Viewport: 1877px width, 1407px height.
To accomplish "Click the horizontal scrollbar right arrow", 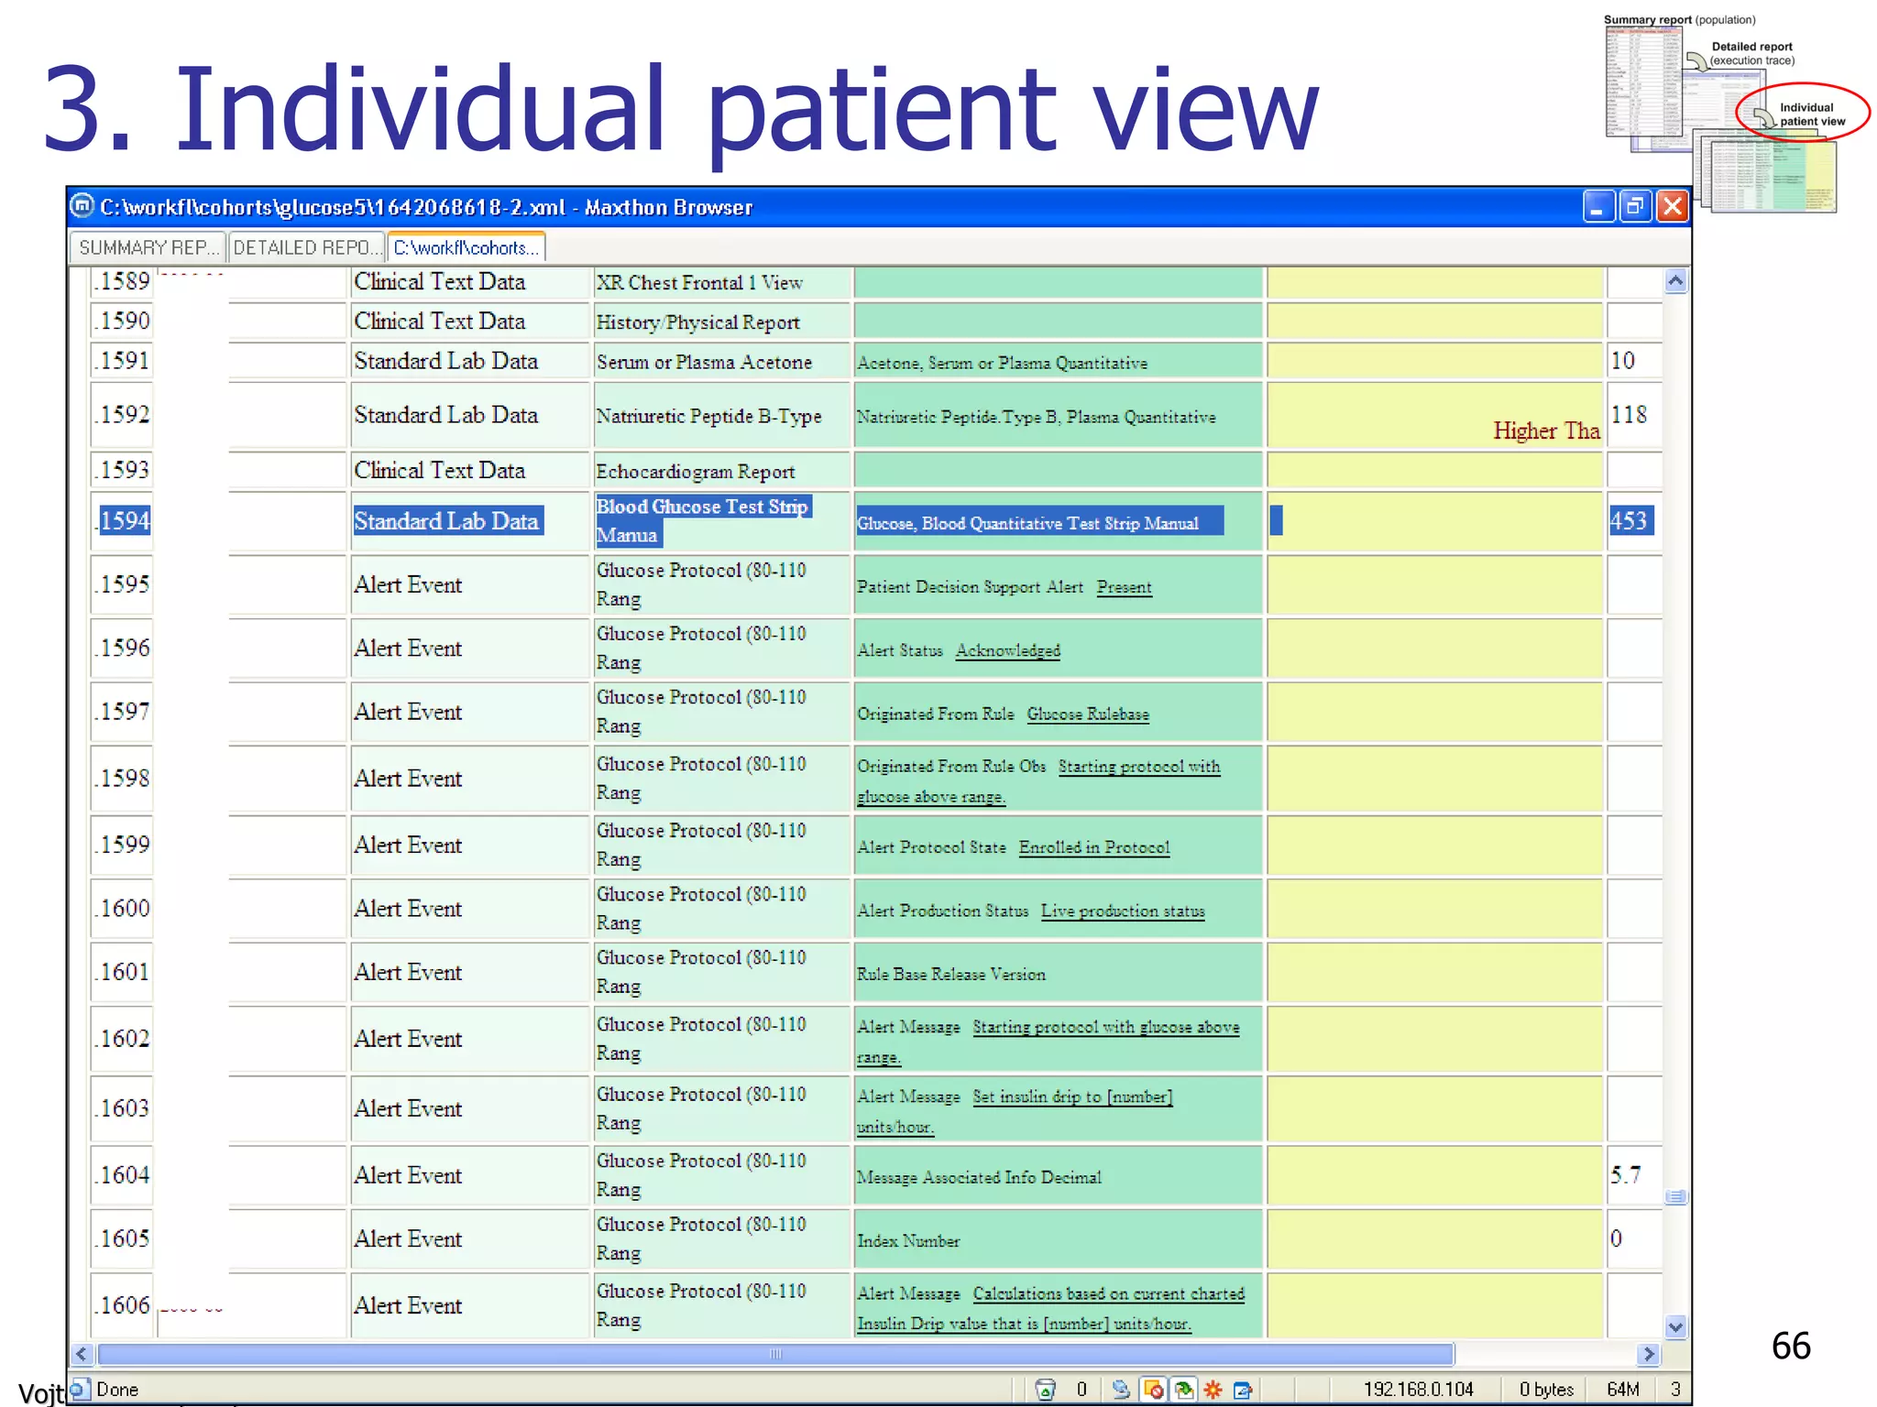I will pos(1649,1354).
